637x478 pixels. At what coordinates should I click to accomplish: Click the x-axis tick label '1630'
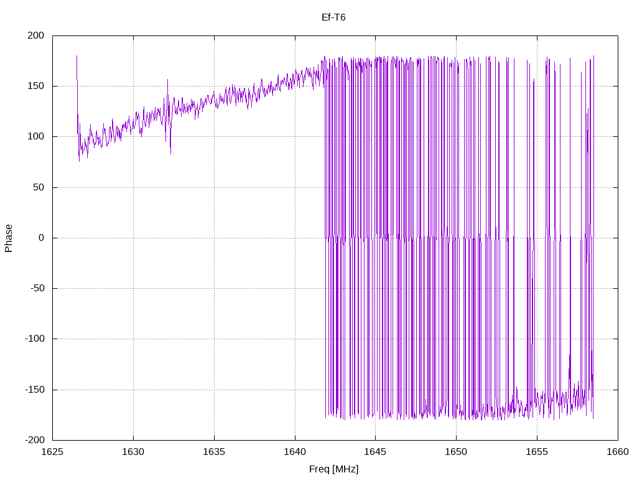[133, 452]
